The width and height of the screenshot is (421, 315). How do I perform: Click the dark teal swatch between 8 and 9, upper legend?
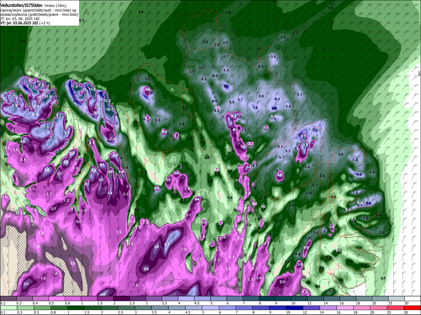(x=267, y=298)
